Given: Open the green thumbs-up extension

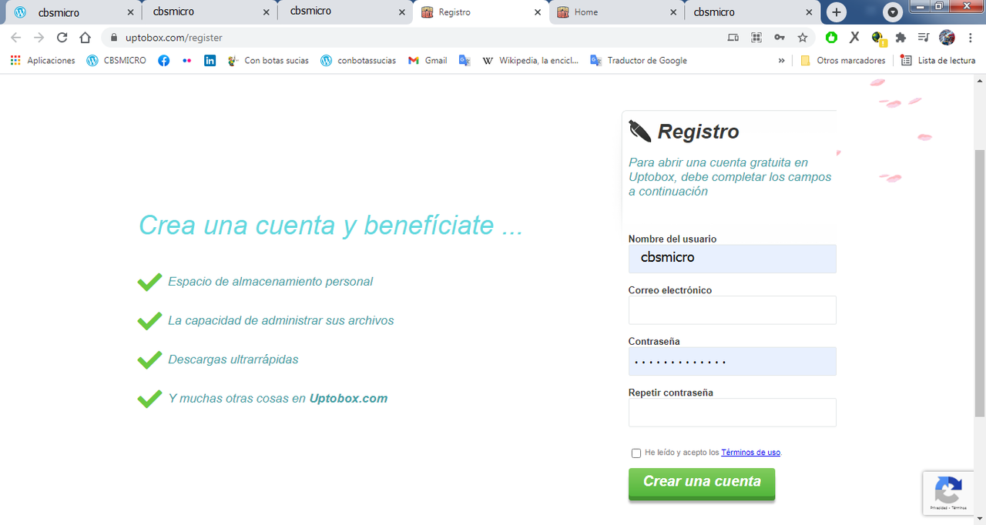Looking at the screenshot, I should 831,37.
